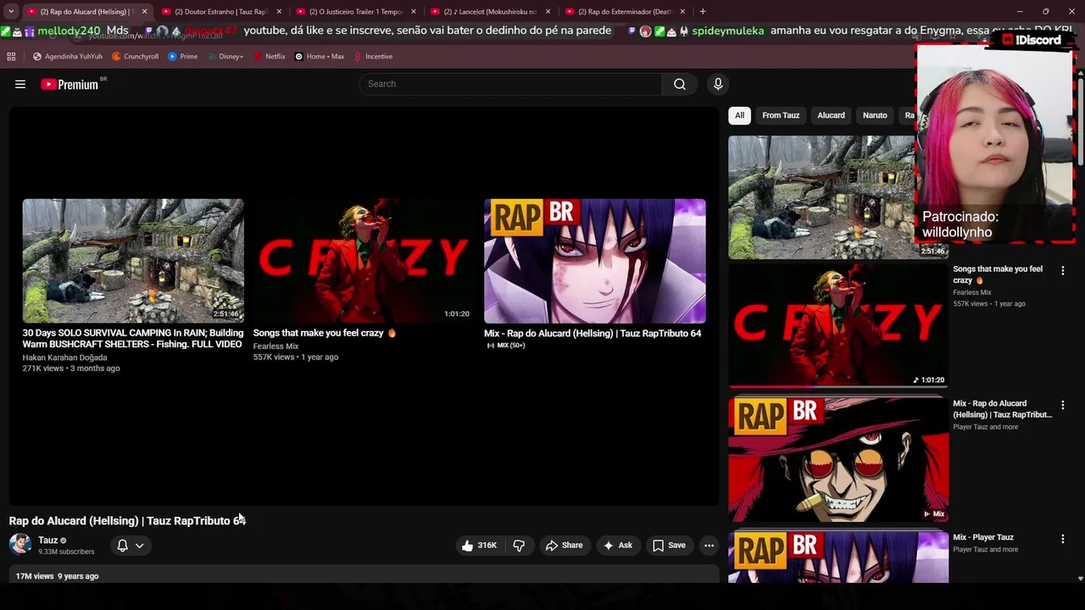Viewport: 1085px width, 610px height.
Task: Select the Alucard filter chip
Action: tap(831, 115)
